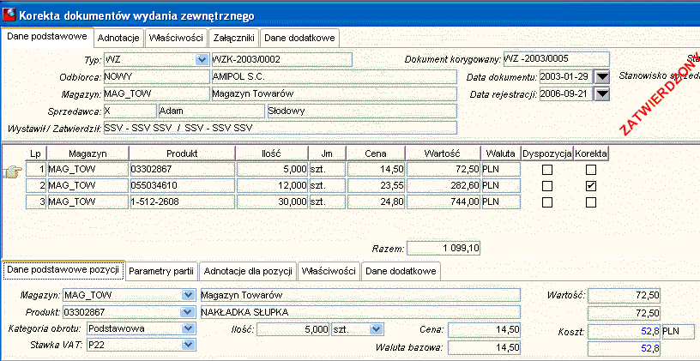Screen dimensions: 700x361
Task: Open the Parametry partii tab
Action: tap(161, 271)
